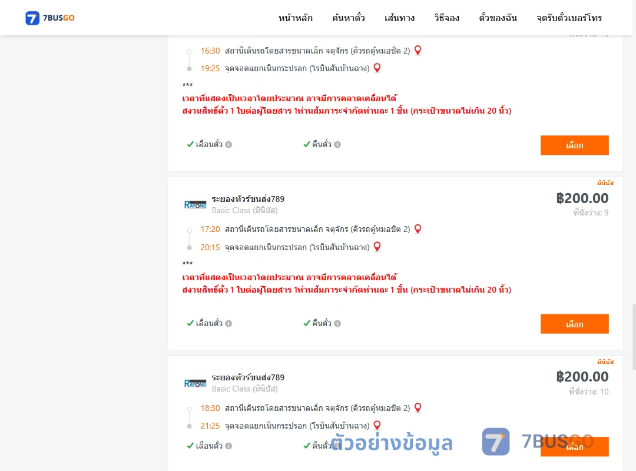Click info icon beside เลื่อนตั๋ว on 16:30 trip
The height and width of the screenshot is (471, 636).
pos(228,144)
